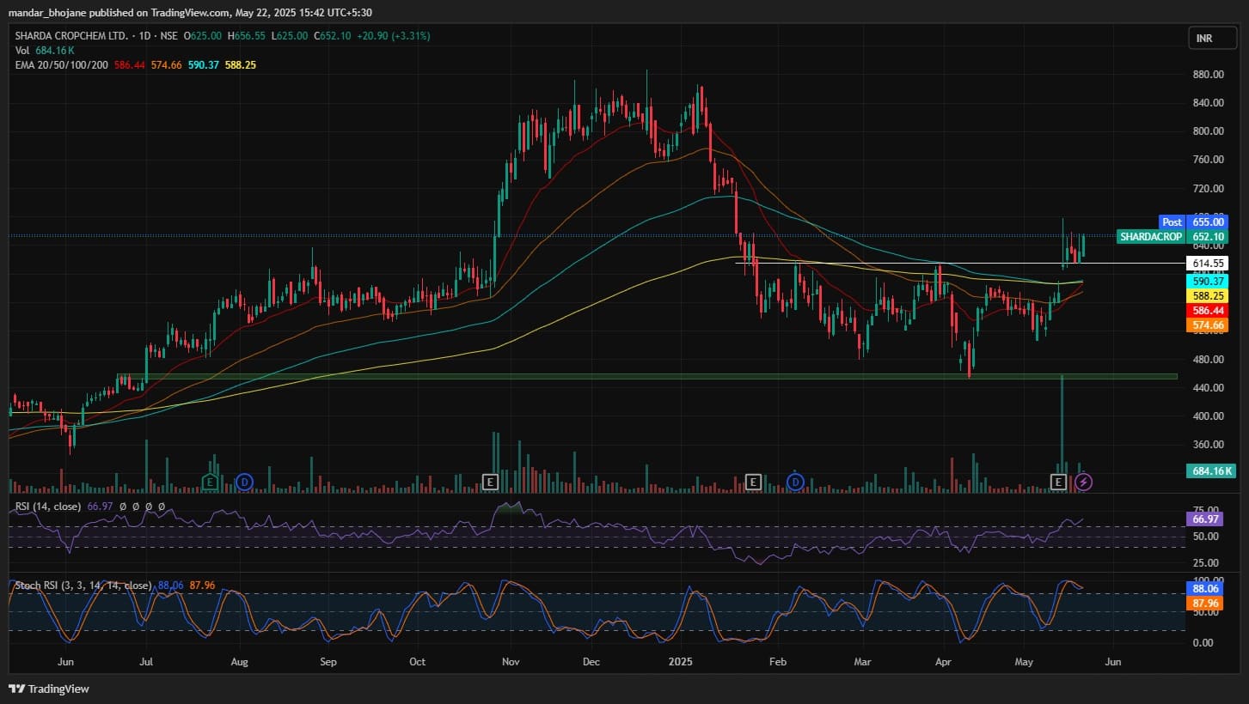
Task: Select the Stoch RSI indicator legend
Action: tap(83, 586)
